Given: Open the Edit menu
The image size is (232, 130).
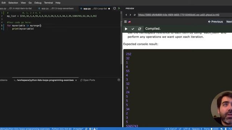Looking at the screenshot, I should tap(4, 3).
